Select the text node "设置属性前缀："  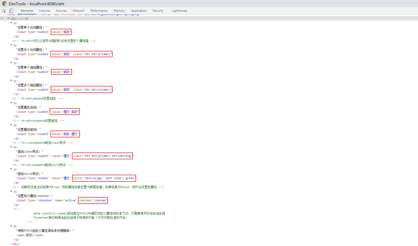pos(29,130)
